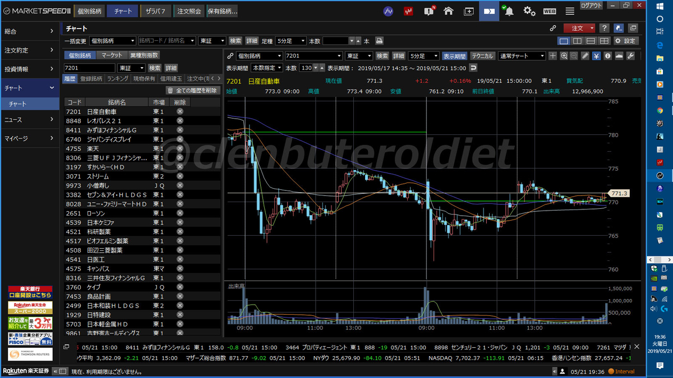The width and height of the screenshot is (673, 378).
Task: Click 検索 button next to left panel 7201 field
Action: [x=154, y=68]
